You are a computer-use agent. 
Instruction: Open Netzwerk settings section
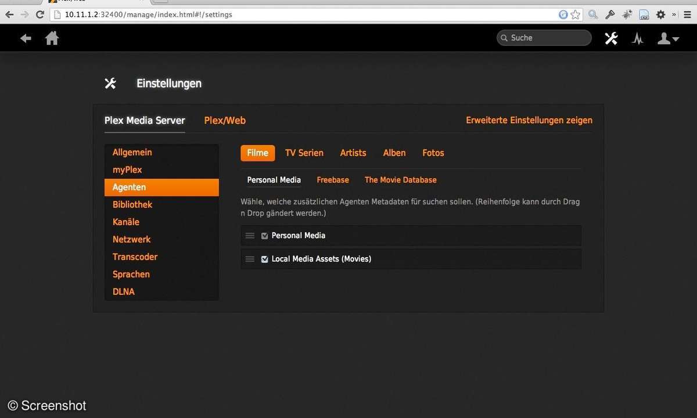pos(161,240)
